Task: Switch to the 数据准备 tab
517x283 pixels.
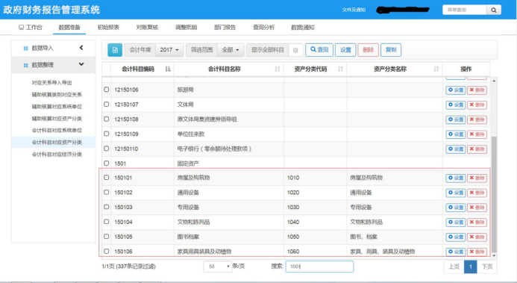Action: (x=69, y=28)
